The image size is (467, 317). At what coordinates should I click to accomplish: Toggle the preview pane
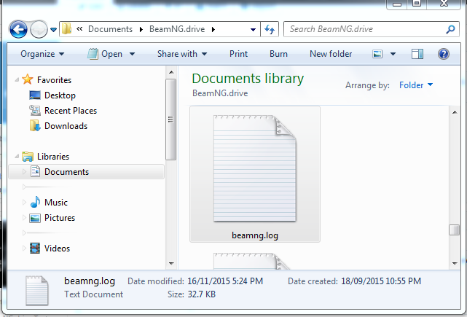tap(417, 54)
